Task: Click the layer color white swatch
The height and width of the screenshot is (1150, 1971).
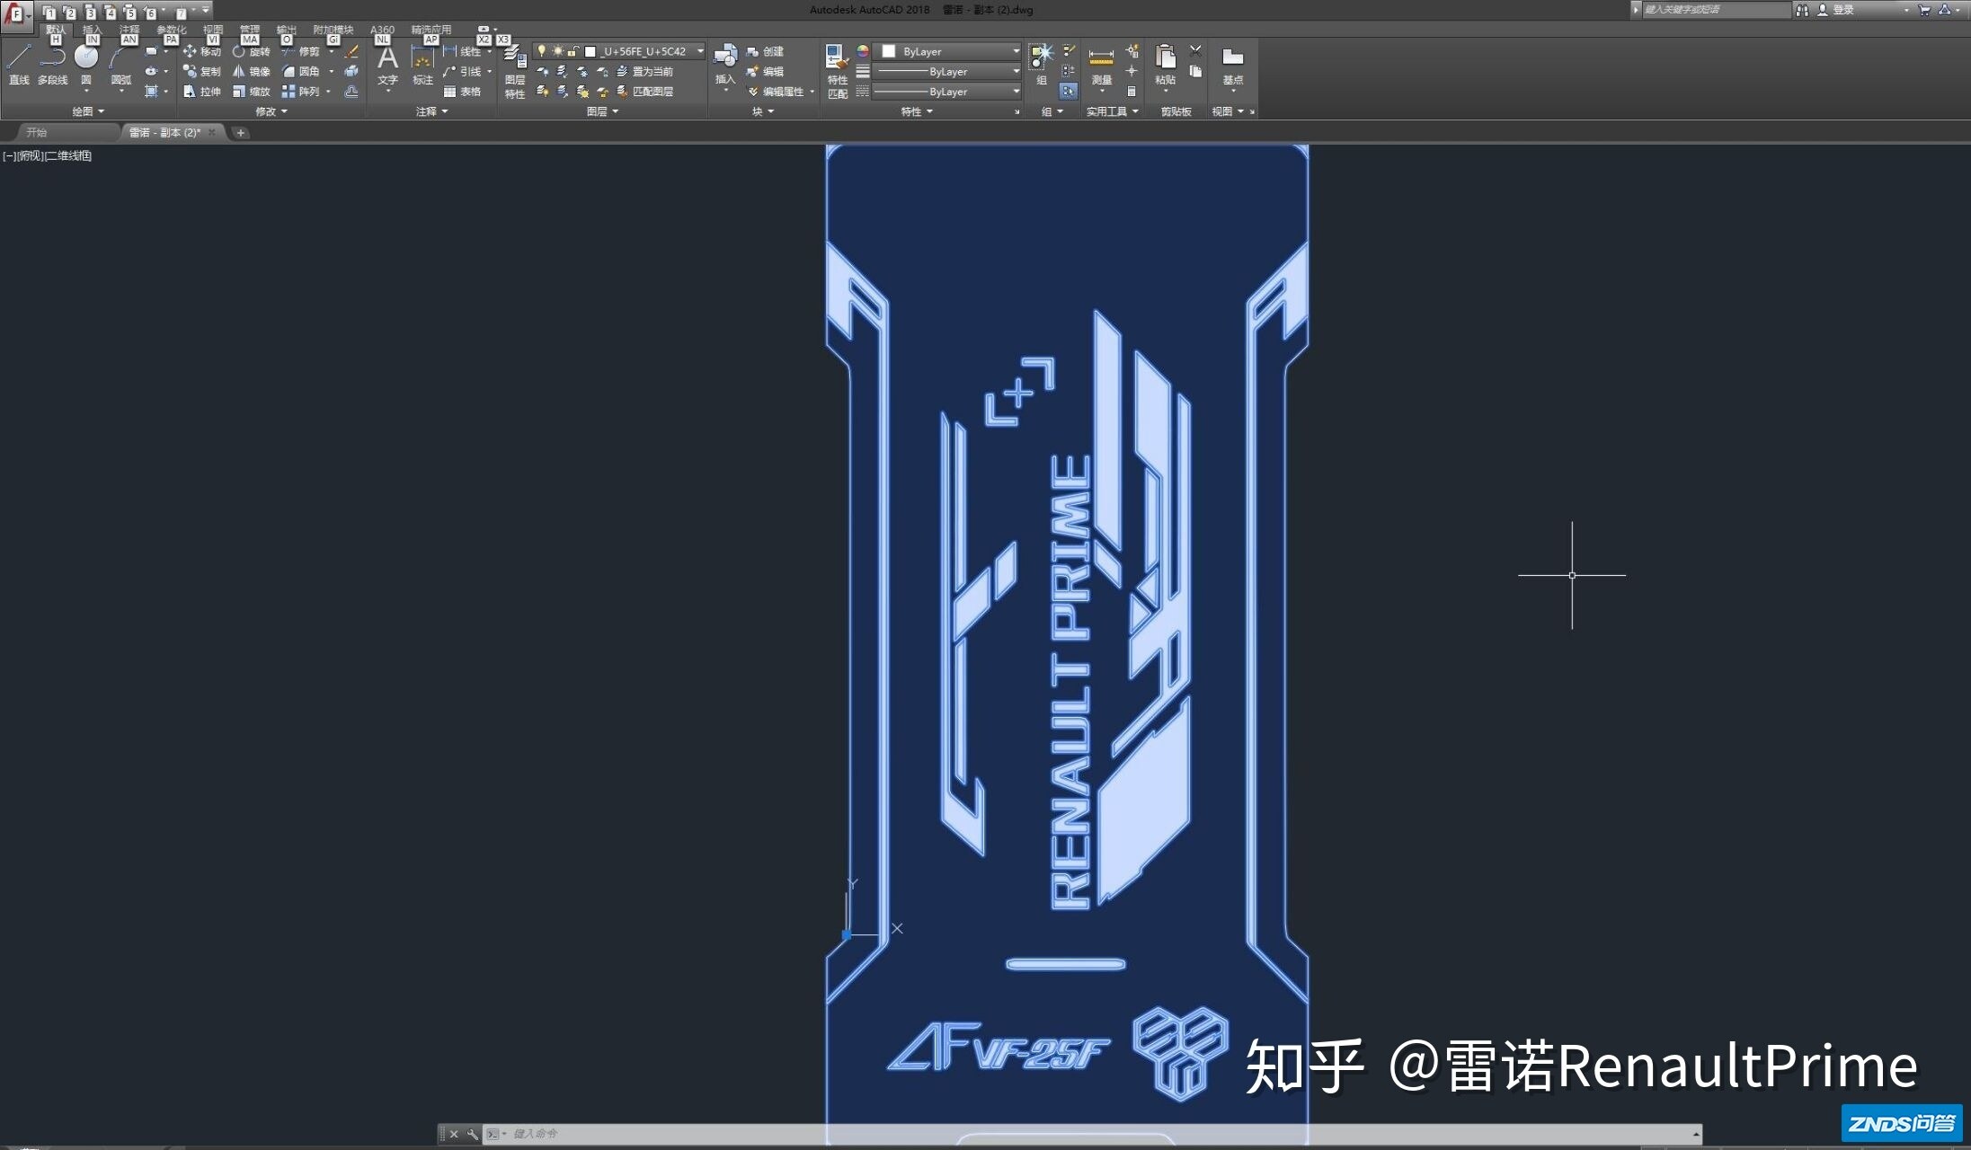Action: click(590, 51)
